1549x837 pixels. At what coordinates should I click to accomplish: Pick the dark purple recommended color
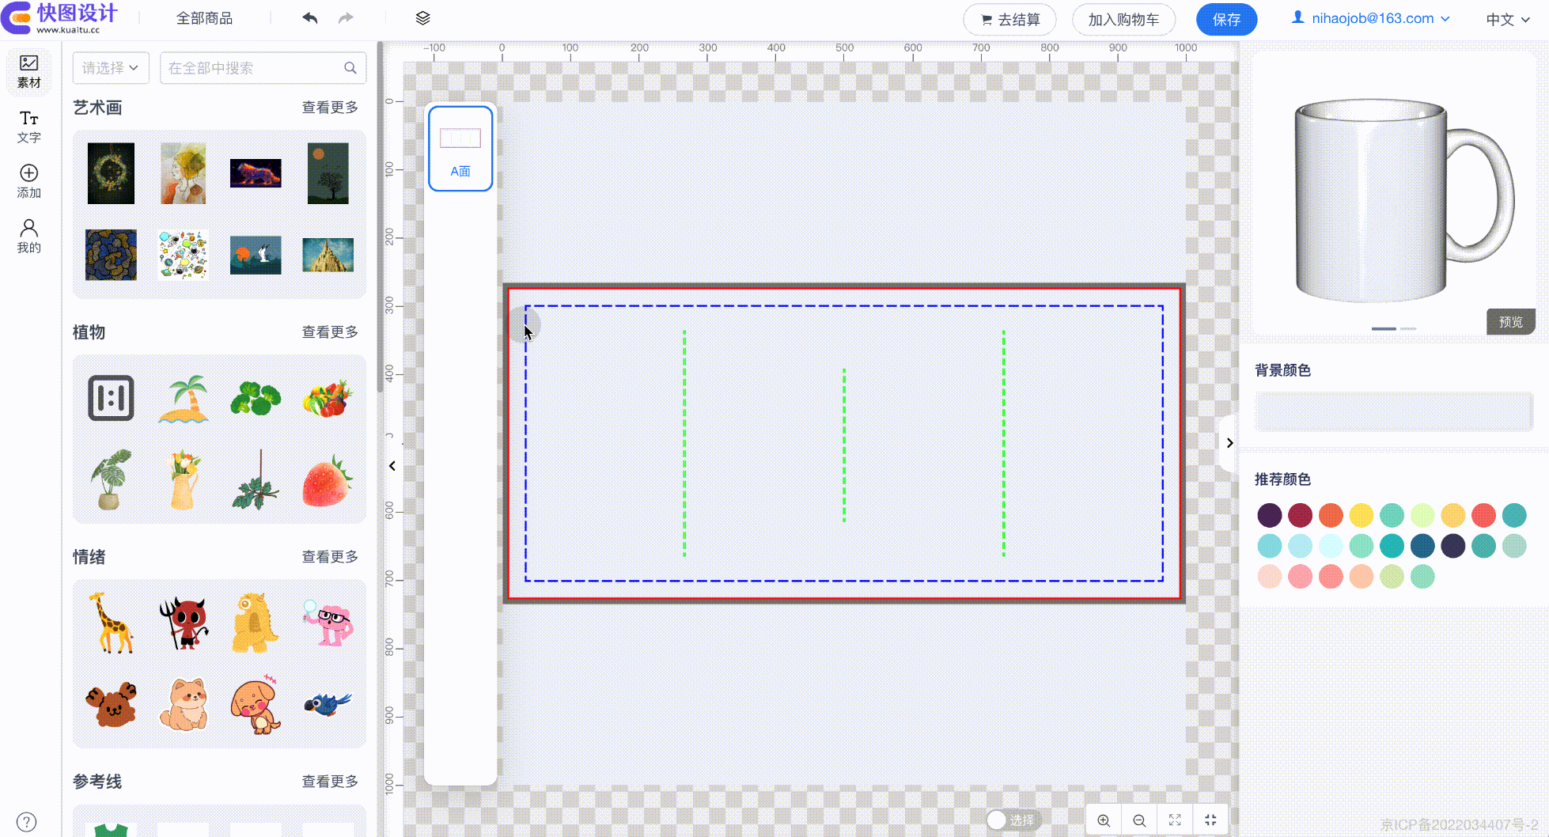click(1270, 515)
